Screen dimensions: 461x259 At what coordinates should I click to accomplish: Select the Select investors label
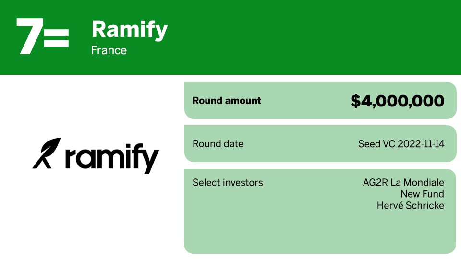tap(228, 183)
